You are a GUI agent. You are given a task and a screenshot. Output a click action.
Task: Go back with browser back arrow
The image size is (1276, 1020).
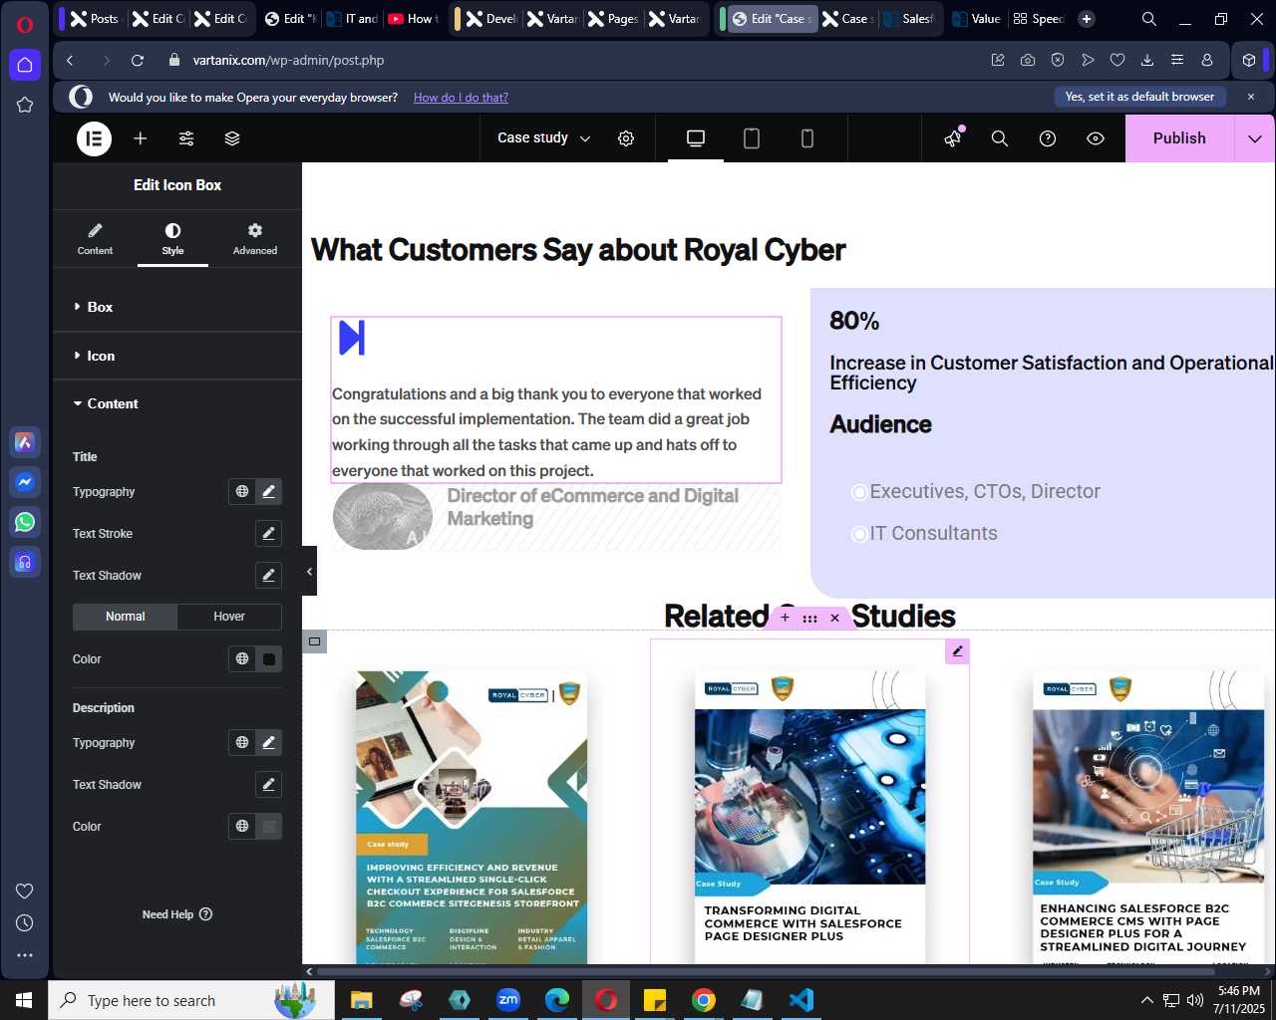click(x=70, y=60)
